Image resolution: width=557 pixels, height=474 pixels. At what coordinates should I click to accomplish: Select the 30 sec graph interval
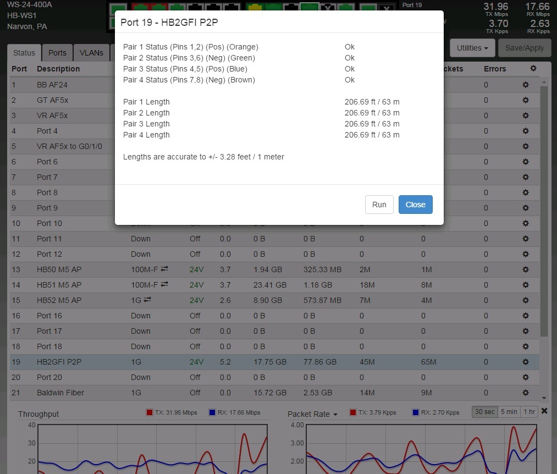[x=484, y=412]
